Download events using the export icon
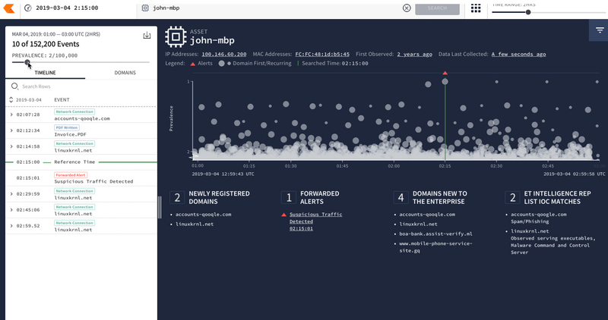The width and height of the screenshot is (608, 320). 147,35
